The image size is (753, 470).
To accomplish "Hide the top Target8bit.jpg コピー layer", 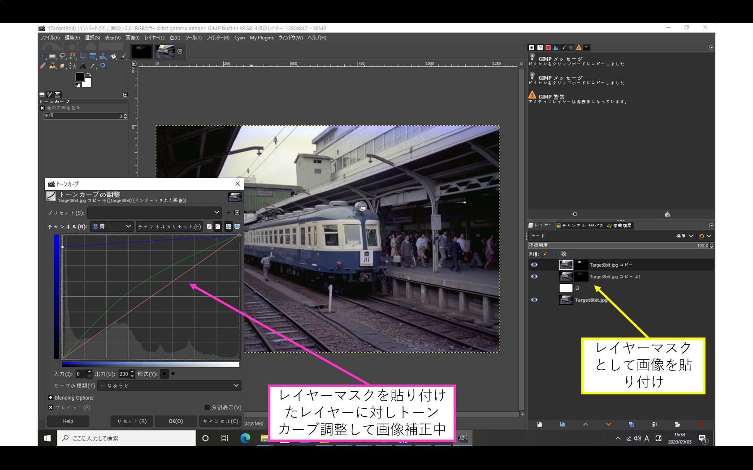I will [534, 265].
